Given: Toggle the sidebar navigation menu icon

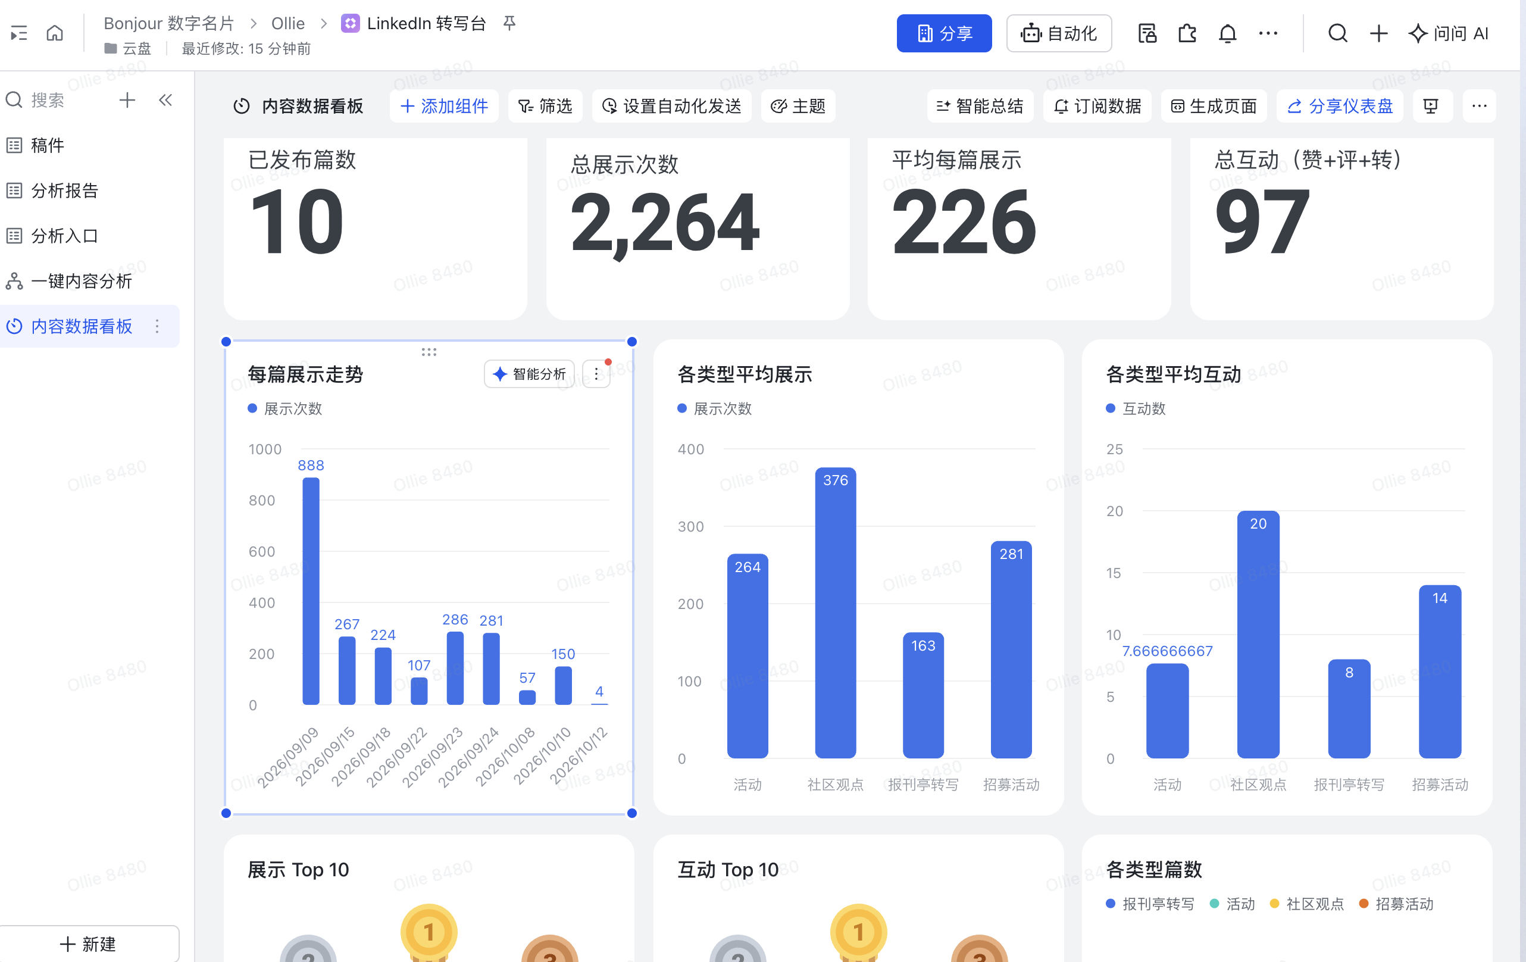Looking at the screenshot, I should 19,33.
